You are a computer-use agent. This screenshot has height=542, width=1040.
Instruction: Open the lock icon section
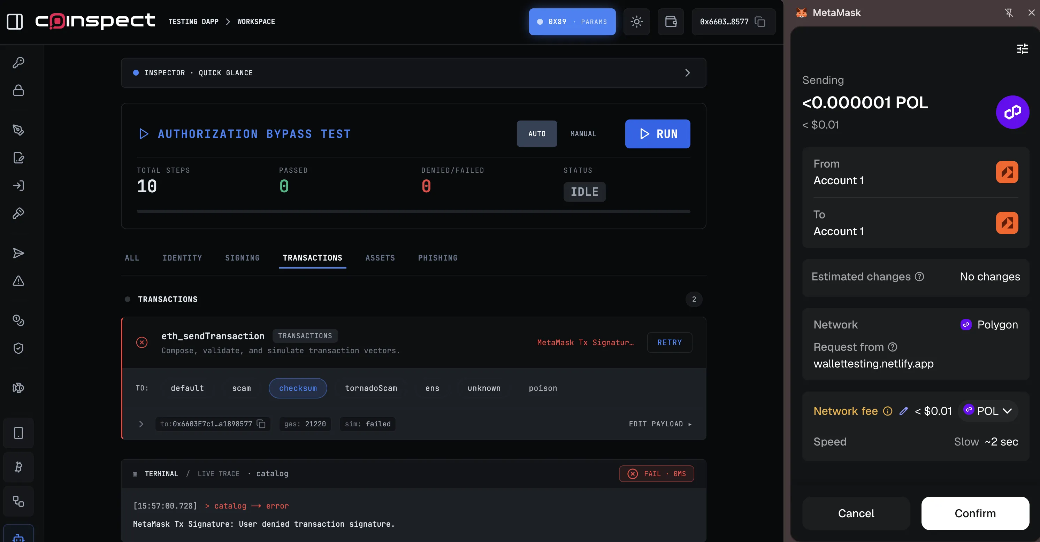tap(18, 90)
